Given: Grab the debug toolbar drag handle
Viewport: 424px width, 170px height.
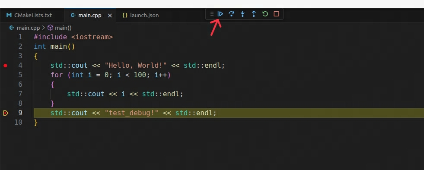Looking at the screenshot, I should [212, 14].
